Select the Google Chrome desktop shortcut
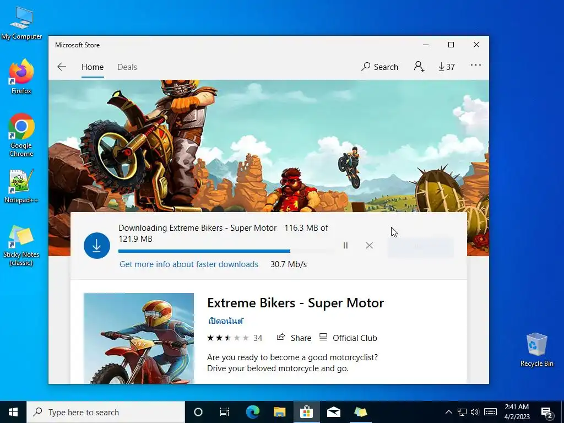 point(21,135)
